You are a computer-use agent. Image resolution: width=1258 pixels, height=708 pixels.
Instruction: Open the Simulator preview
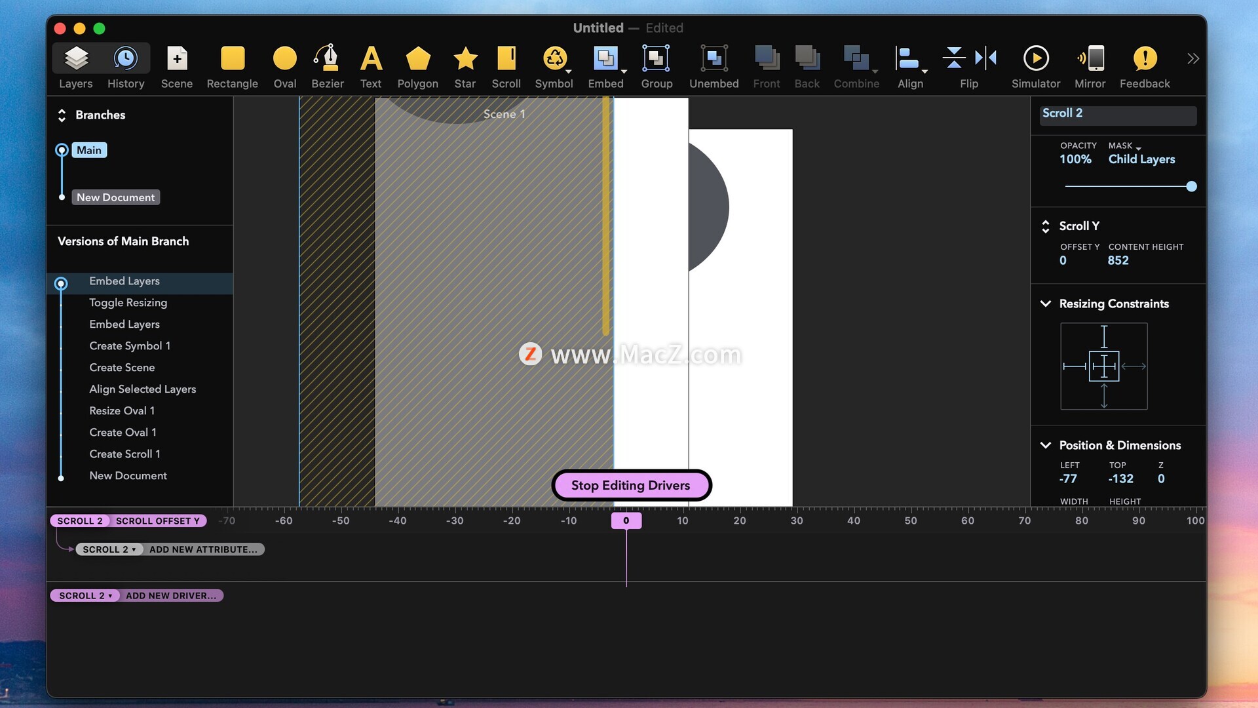tap(1035, 66)
